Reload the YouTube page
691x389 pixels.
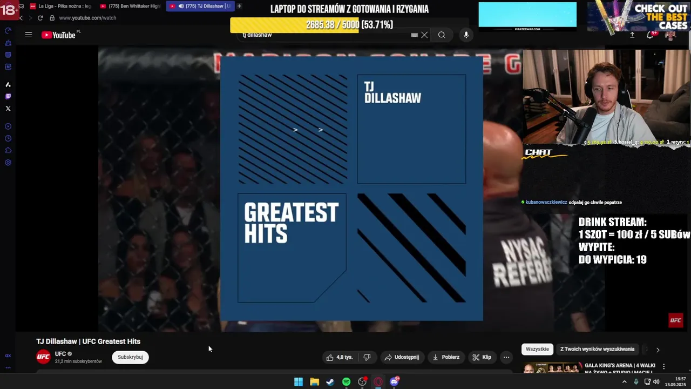click(x=40, y=18)
